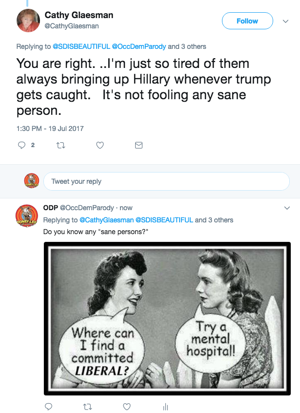Reply to the ODP tweet using the speech bubble icon
This screenshot has height=413, width=300.
pyautogui.click(x=48, y=406)
